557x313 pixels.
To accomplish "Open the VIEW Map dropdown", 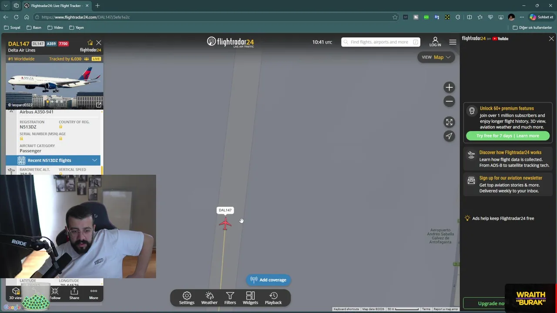I will click(436, 57).
